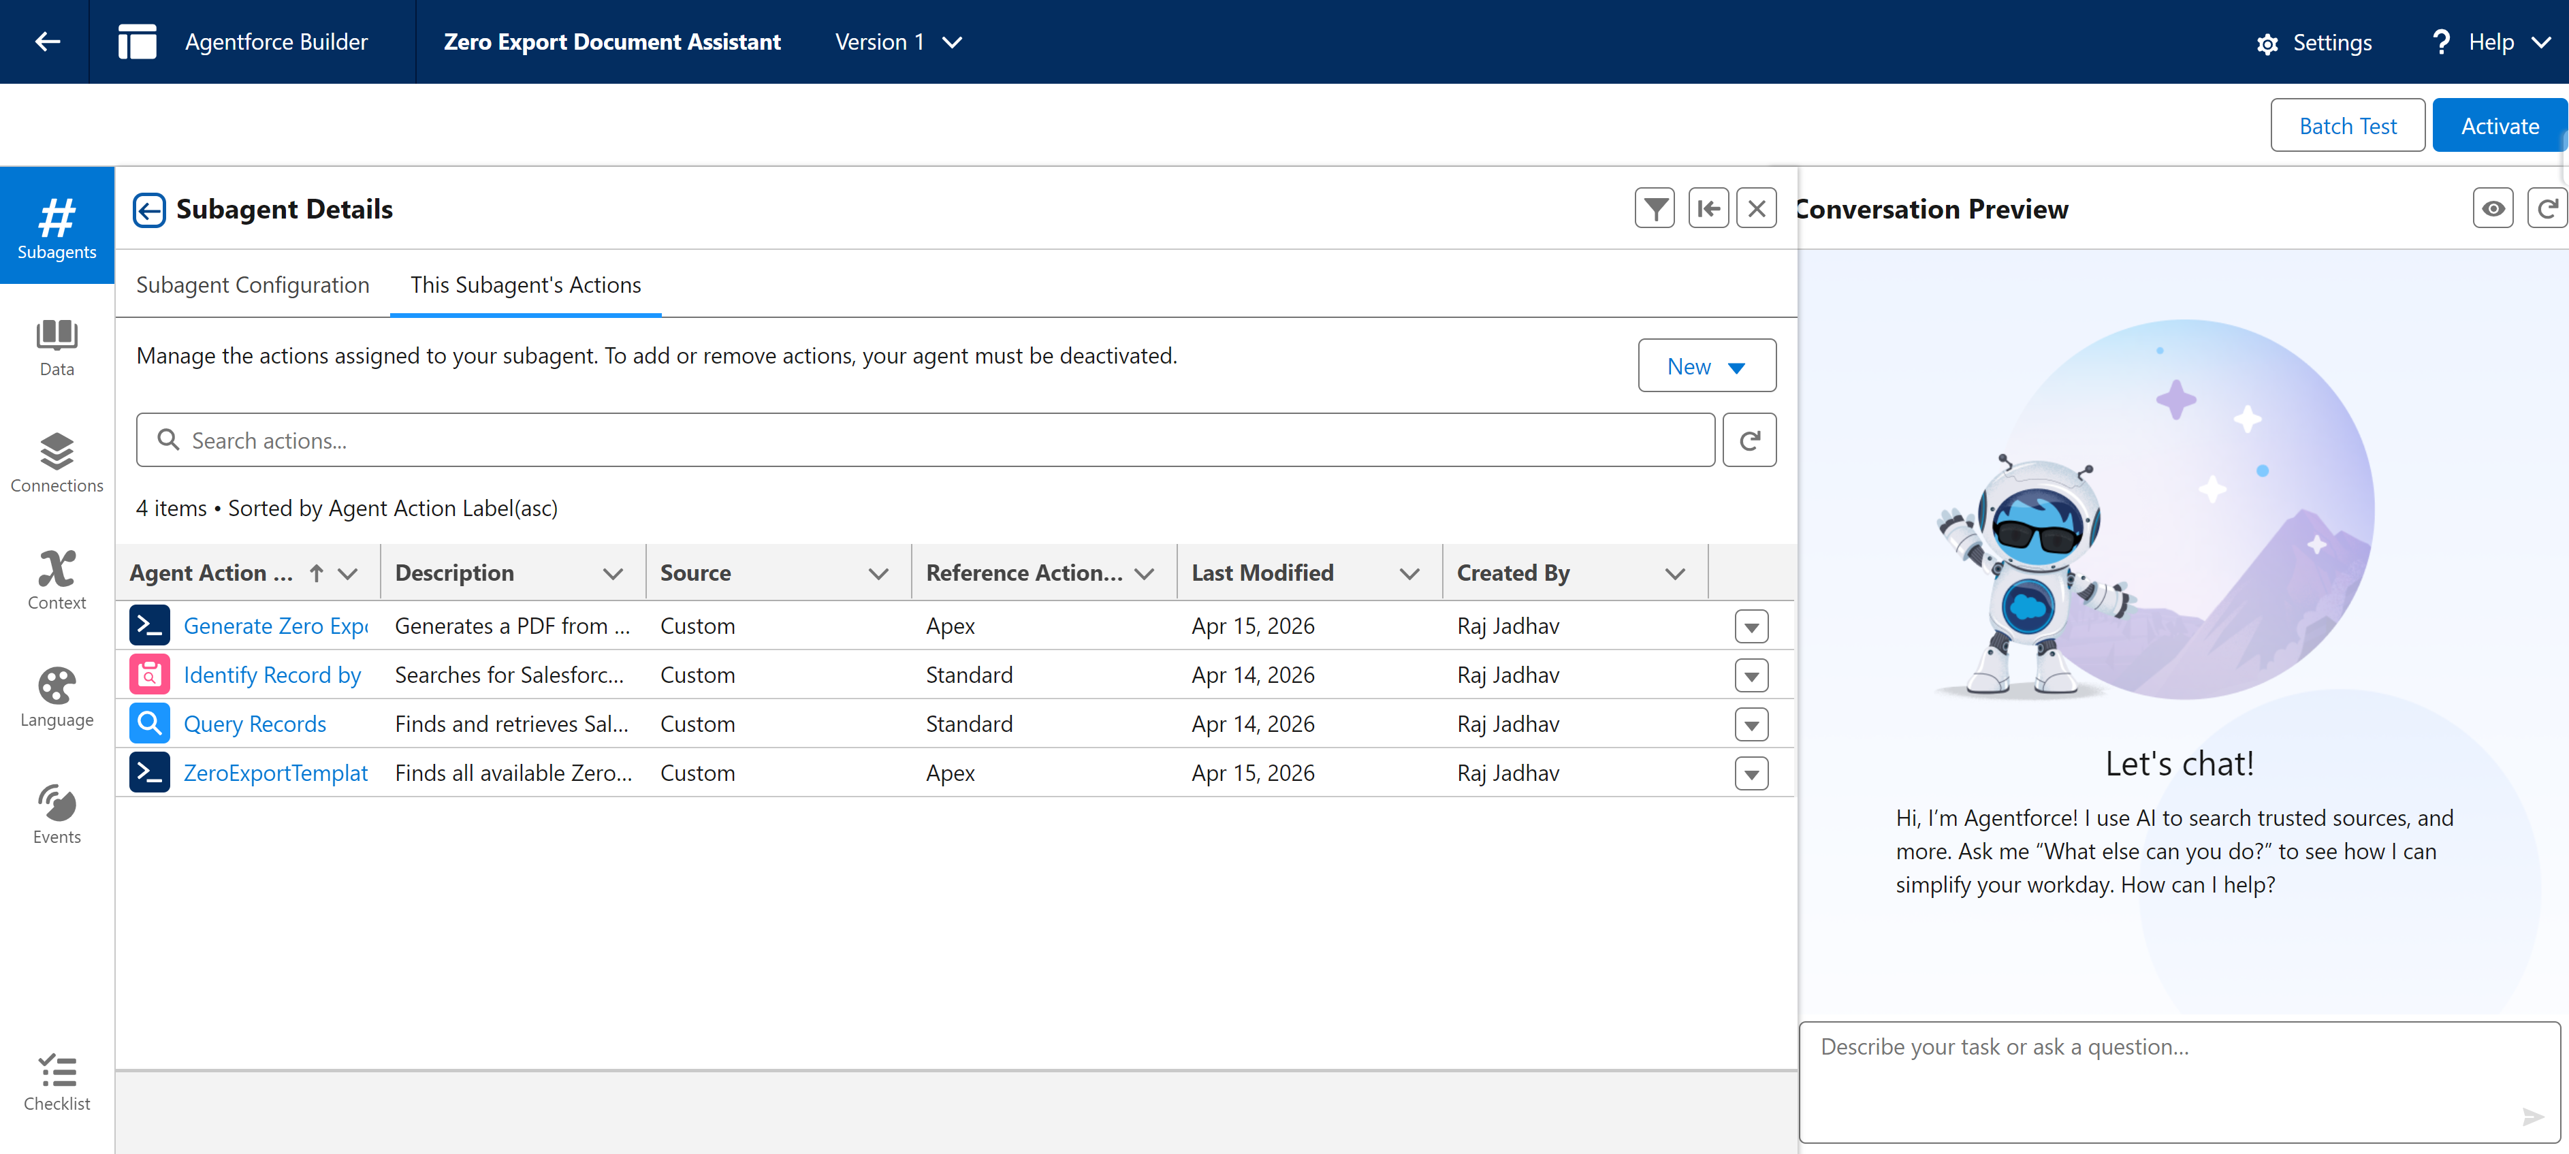Open row menu for ZeroExportTemplat
This screenshot has height=1154, width=2569.
pyautogui.click(x=1751, y=773)
